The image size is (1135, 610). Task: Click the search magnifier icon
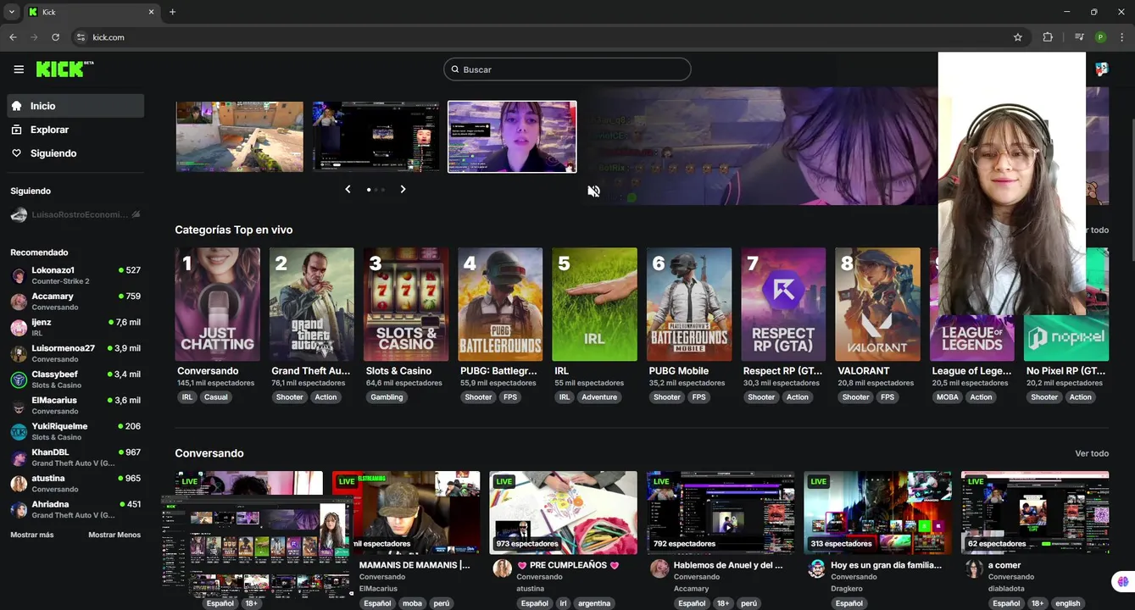[x=455, y=69]
